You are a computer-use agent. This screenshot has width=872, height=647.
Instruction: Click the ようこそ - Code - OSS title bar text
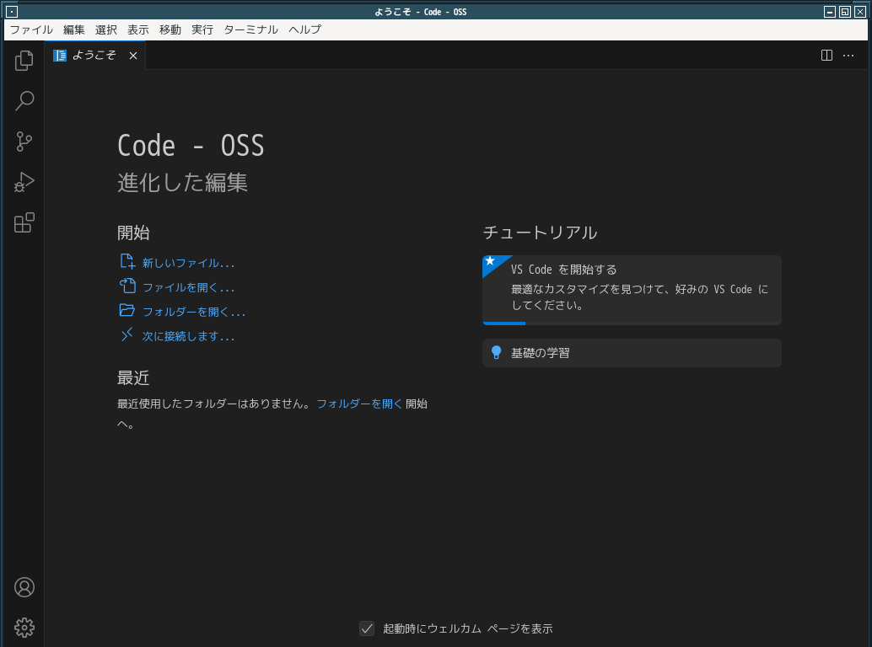[421, 12]
